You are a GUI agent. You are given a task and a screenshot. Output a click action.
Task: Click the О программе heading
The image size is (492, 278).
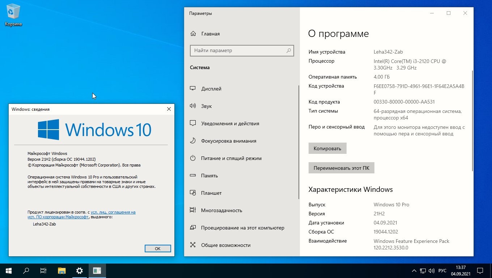338,34
